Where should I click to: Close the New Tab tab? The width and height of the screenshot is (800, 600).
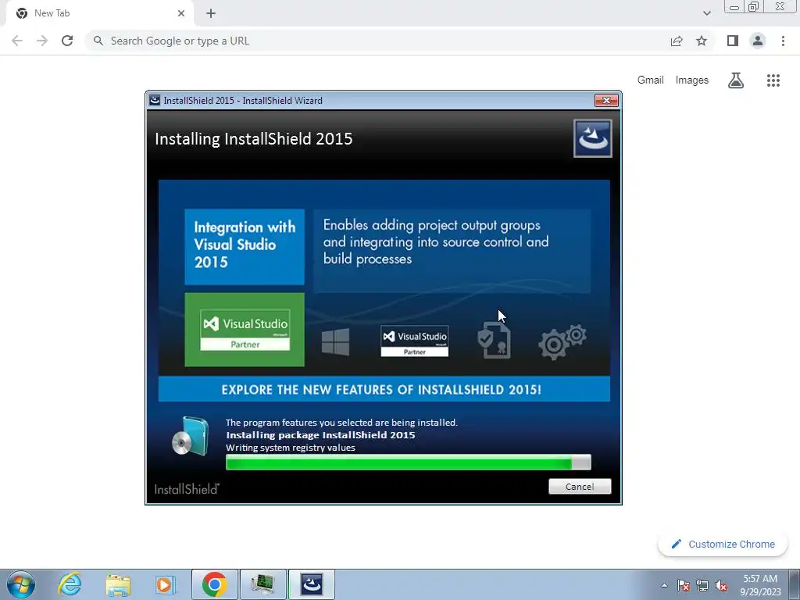pyautogui.click(x=181, y=13)
